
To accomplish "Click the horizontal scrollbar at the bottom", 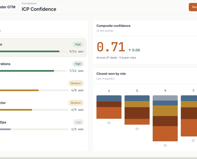I will 98,158.
